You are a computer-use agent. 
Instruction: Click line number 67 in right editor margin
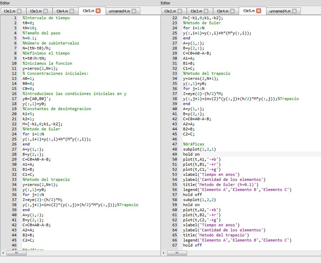click(175, 245)
